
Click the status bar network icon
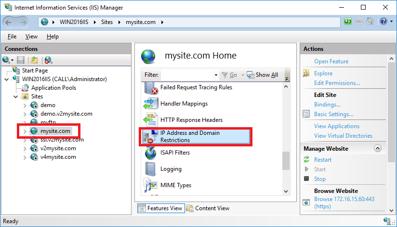[387, 221]
